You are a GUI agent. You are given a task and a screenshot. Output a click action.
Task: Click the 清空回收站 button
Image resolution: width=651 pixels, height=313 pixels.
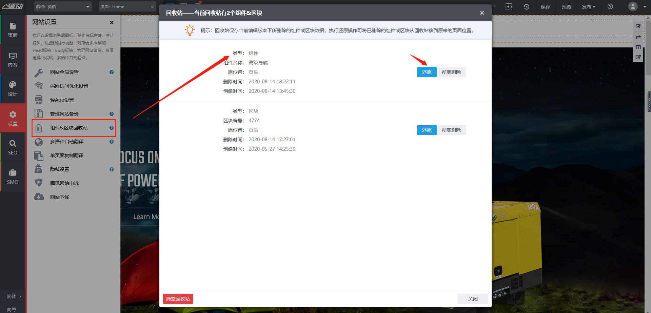(178, 298)
